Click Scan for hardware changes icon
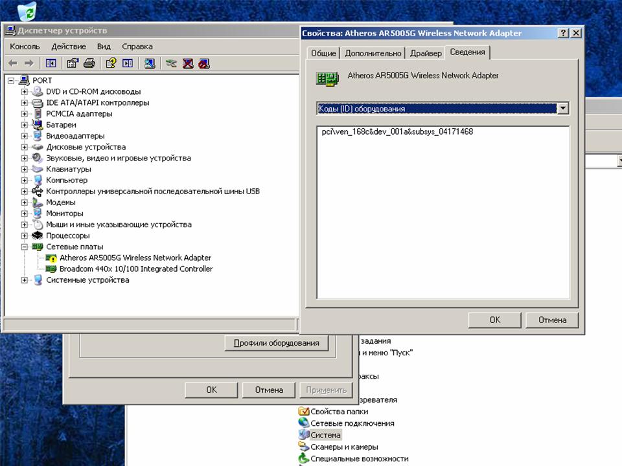The width and height of the screenshot is (622, 466). 150,63
